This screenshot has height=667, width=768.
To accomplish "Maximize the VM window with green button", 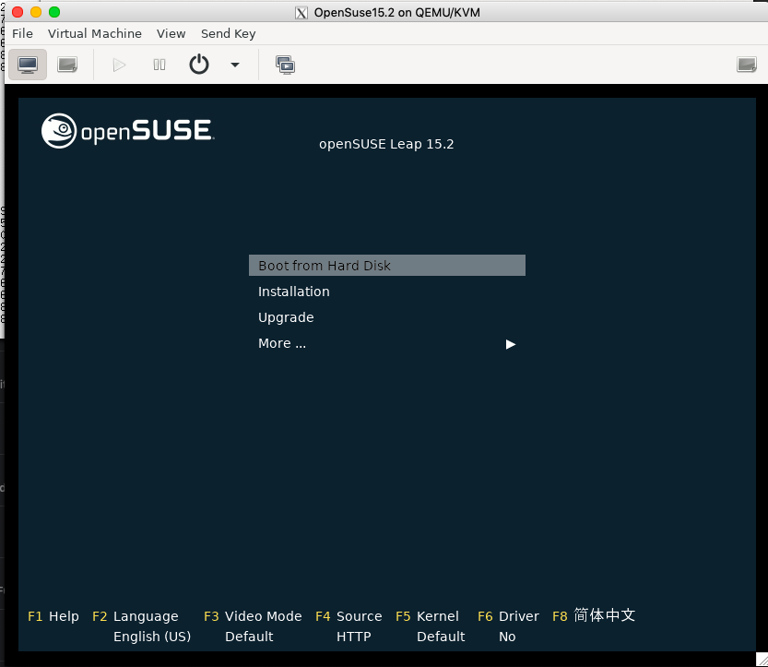I will point(54,12).
